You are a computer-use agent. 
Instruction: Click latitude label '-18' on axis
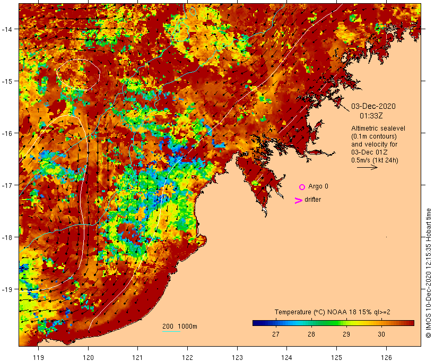[x=7, y=237]
